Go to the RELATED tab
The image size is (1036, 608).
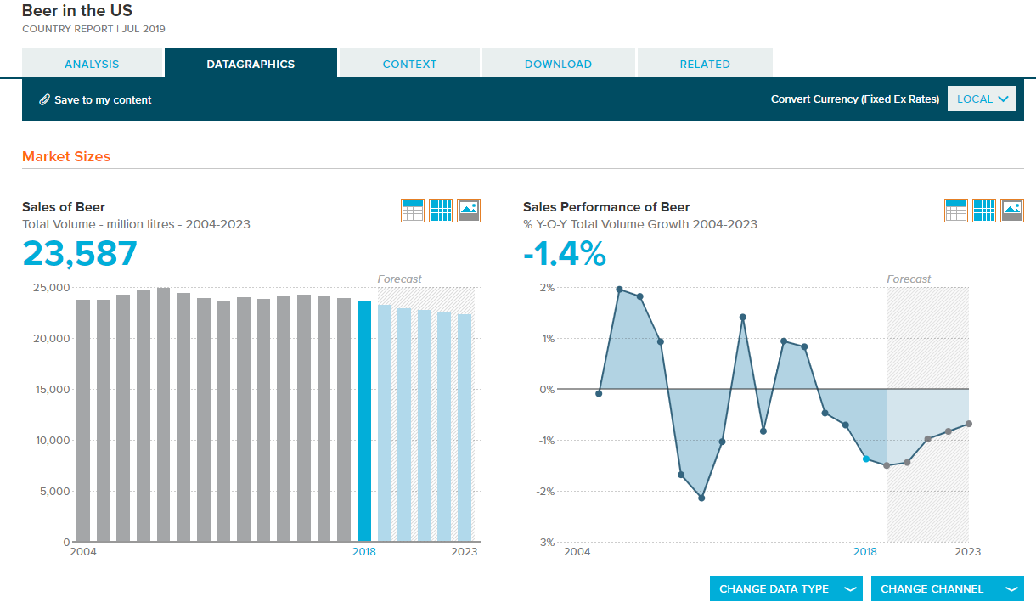coord(705,64)
